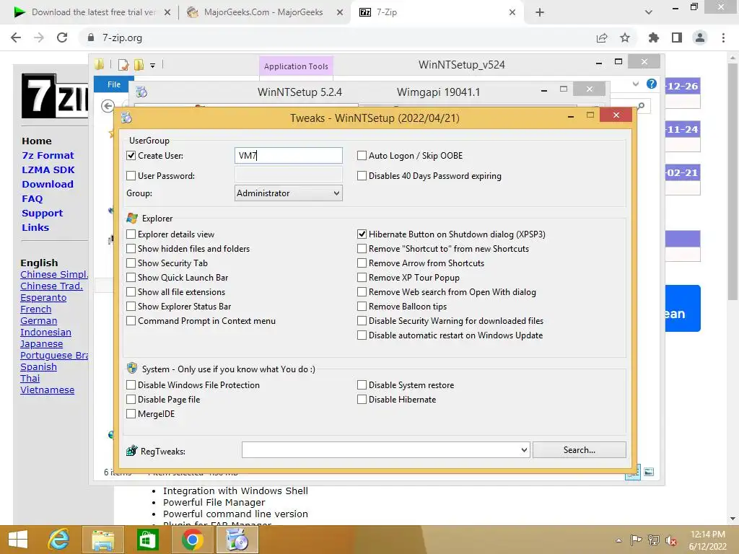Uncheck the Create User checkbox
Image resolution: width=739 pixels, height=554 pixels.
(131, 156)
